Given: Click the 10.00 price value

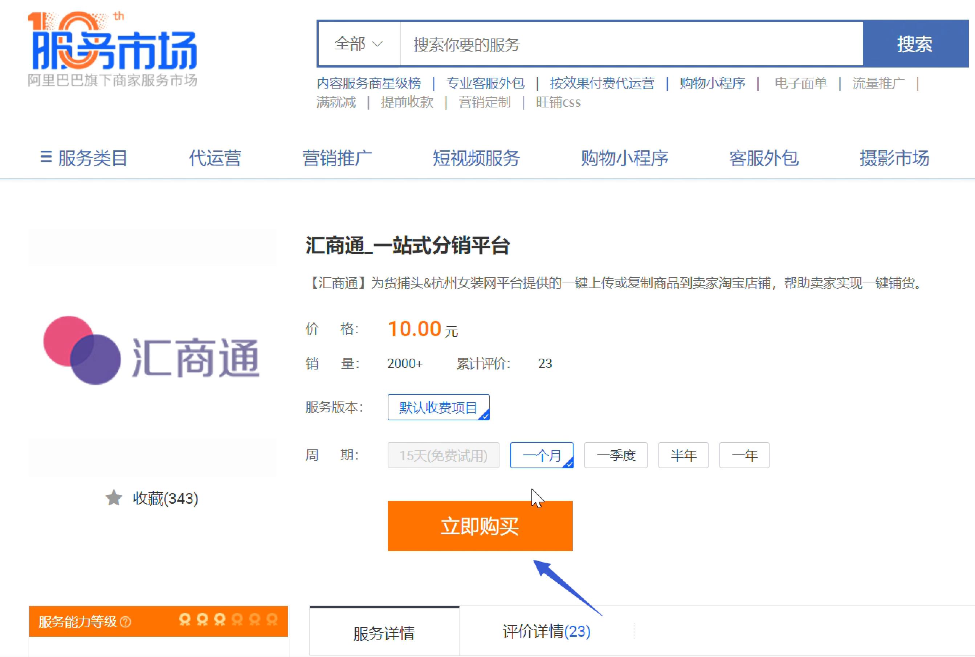Looking at the screenshot, I should click(415, 329).
